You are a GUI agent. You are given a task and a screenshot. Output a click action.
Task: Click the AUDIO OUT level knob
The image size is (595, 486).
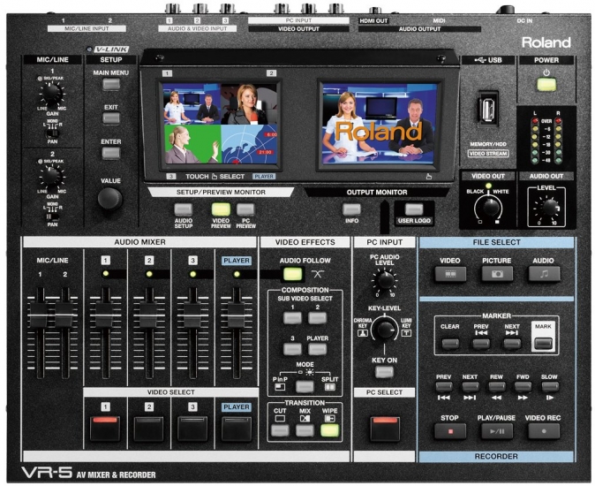[x=549, y=208]
